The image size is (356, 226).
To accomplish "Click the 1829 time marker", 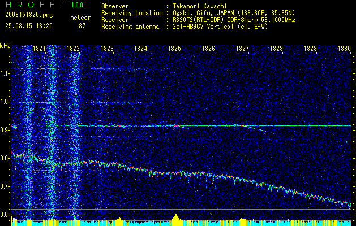I will (310, 48).
